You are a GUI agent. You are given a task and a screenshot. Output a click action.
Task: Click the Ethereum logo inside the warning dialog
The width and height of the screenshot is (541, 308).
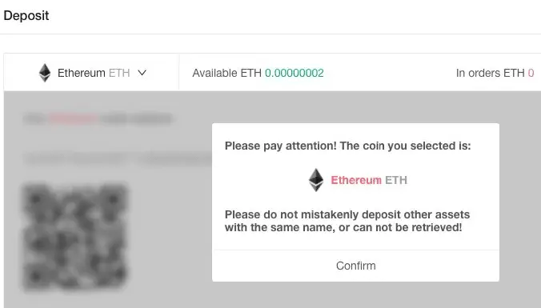[x=315, y=180]
